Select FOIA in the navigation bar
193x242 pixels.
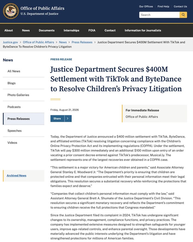[x=92, y=30]
